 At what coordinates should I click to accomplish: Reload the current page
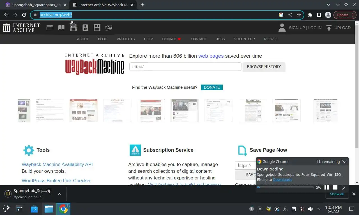coord(24,15)
